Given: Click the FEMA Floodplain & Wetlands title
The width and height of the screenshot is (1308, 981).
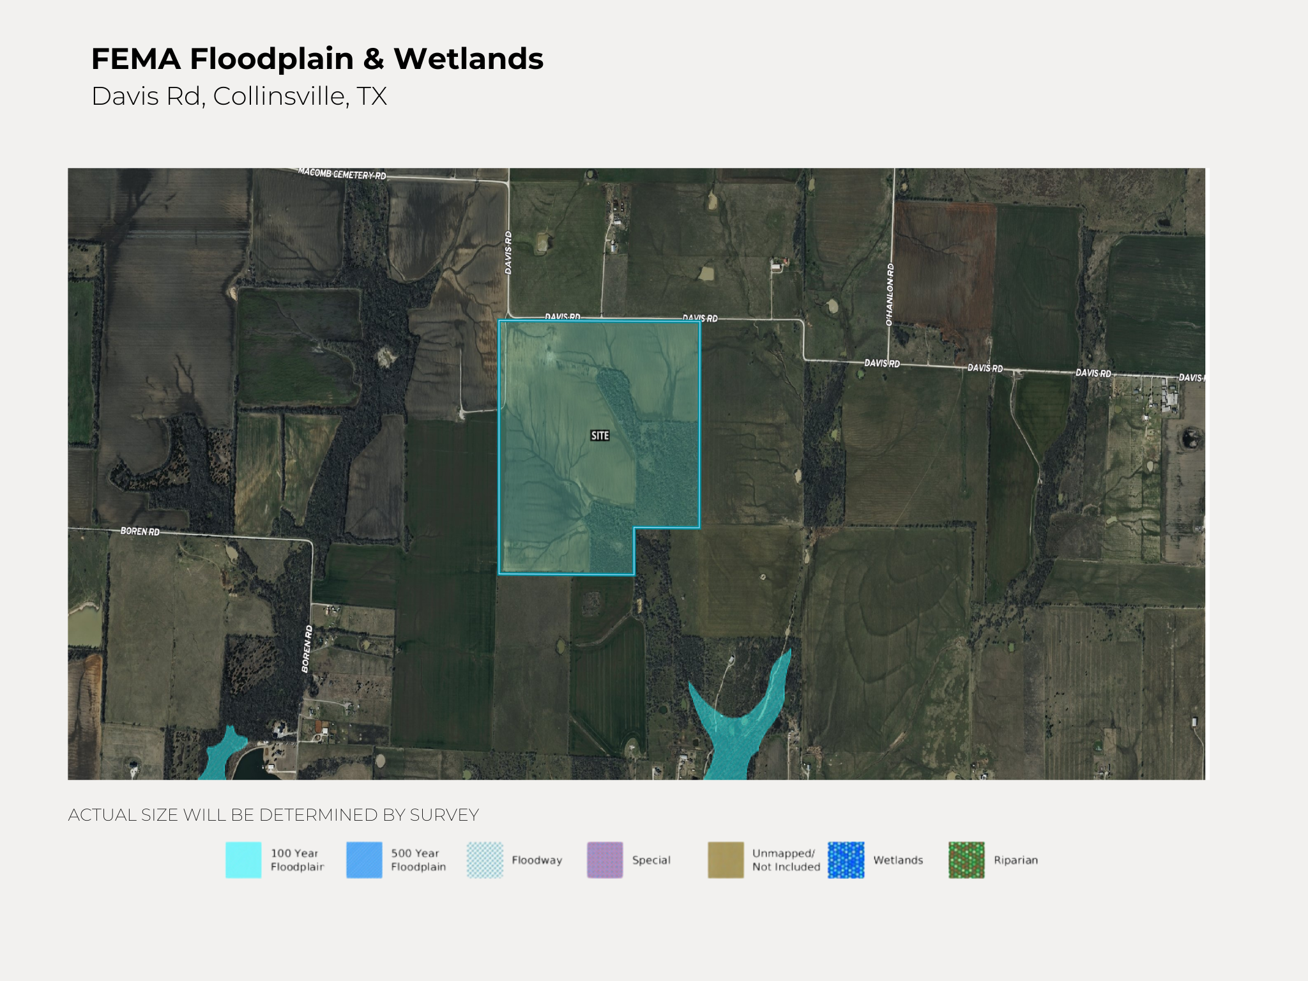Looking at the screenshot, I should 317,59.
